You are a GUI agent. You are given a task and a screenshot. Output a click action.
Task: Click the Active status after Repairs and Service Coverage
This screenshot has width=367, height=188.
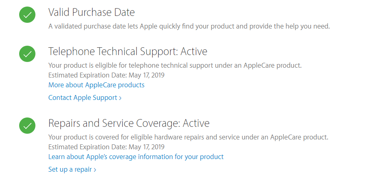click(196, 123)
